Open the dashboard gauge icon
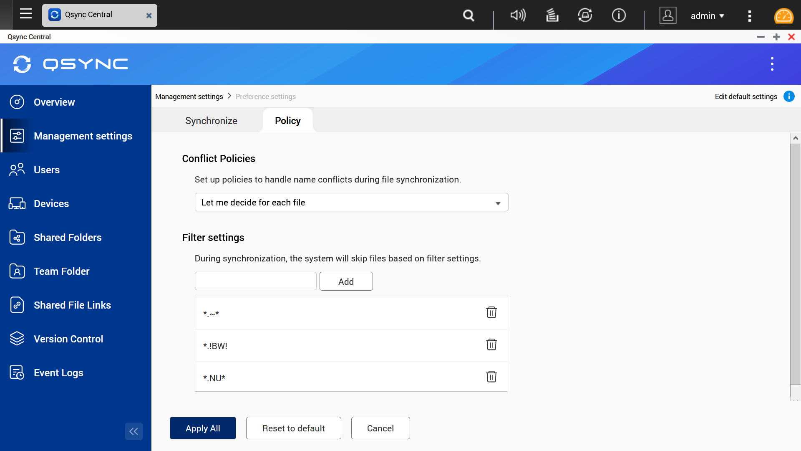 [x=783, y=15]
